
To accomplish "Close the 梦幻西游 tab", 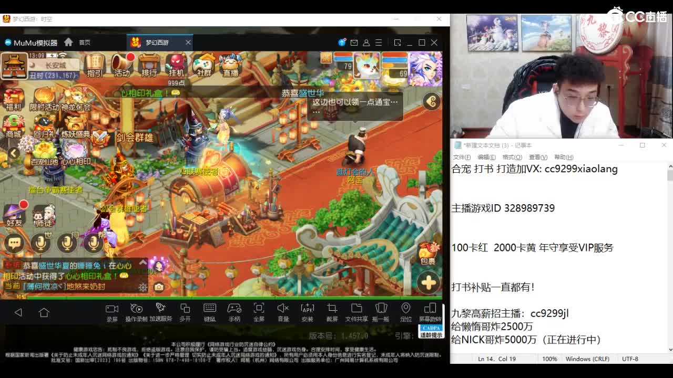I will coord(188,43).
